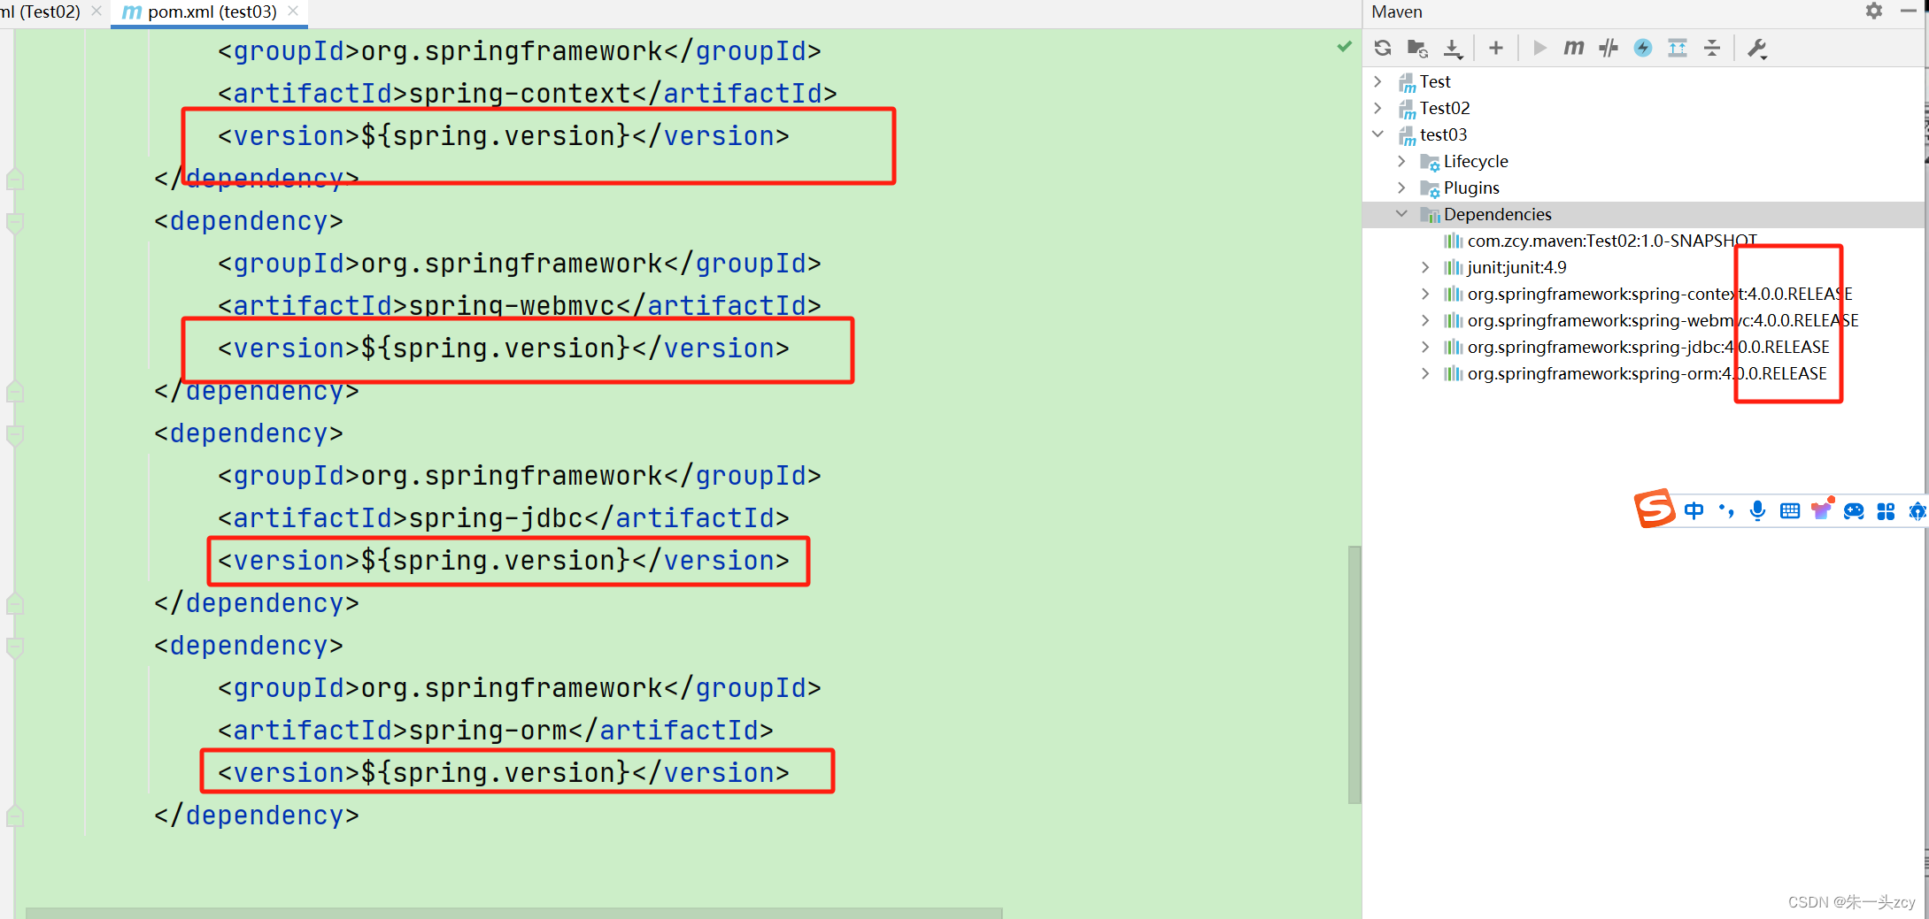This screenshot has height=919, width=1929.
Task: Click spring-webmvc artifactId line
Action: click(x=519, y=305)
